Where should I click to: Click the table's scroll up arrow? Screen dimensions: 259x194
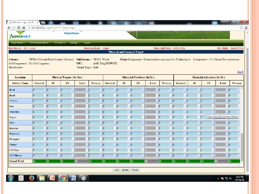242,88
